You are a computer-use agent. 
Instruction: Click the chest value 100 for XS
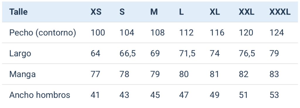click(x=98, y=33)
